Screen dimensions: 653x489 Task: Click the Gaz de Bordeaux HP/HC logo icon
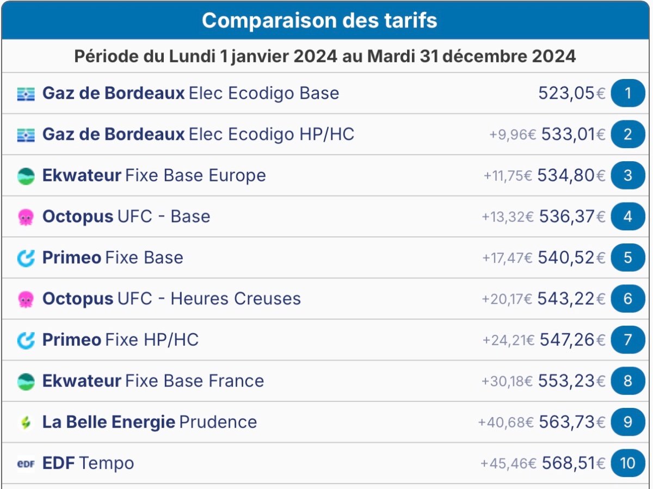click(26, 135)
